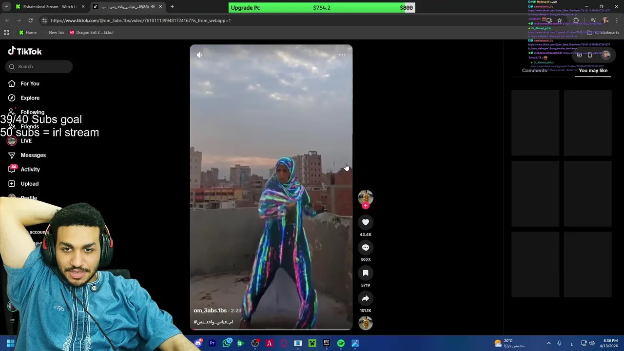Switch to the You may like tab
The width and height of the screenshot is (624, 351).
[593, 71]
